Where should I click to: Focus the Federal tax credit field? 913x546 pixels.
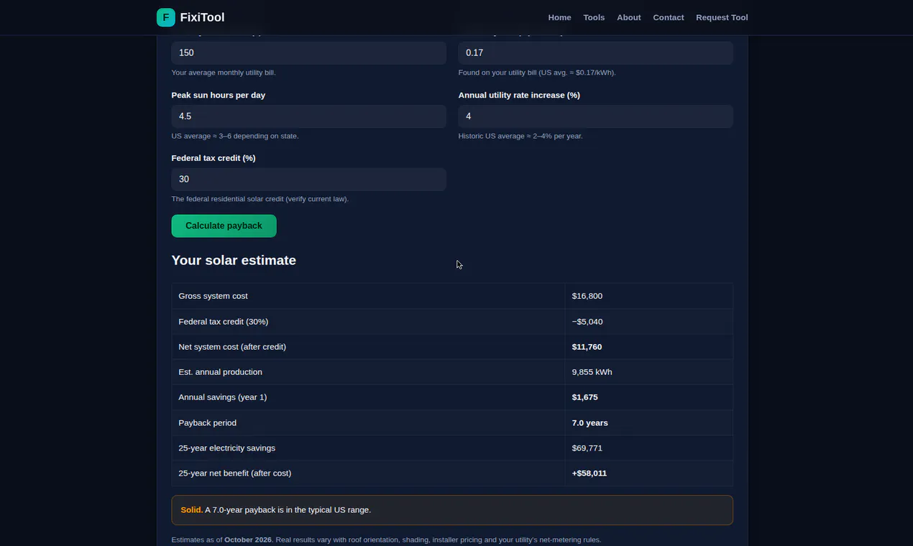(308, 179)
